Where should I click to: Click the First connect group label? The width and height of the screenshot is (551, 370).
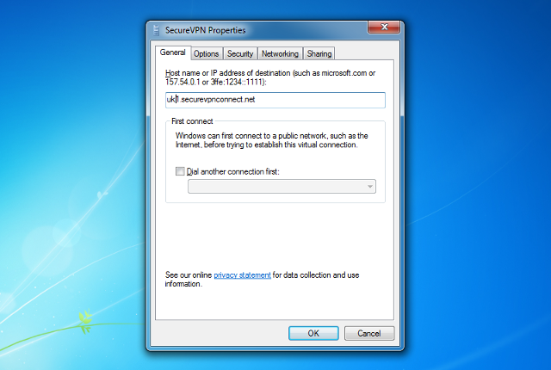[192, 121]
